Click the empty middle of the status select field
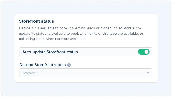Screen dimensions: 172x97 86,73
